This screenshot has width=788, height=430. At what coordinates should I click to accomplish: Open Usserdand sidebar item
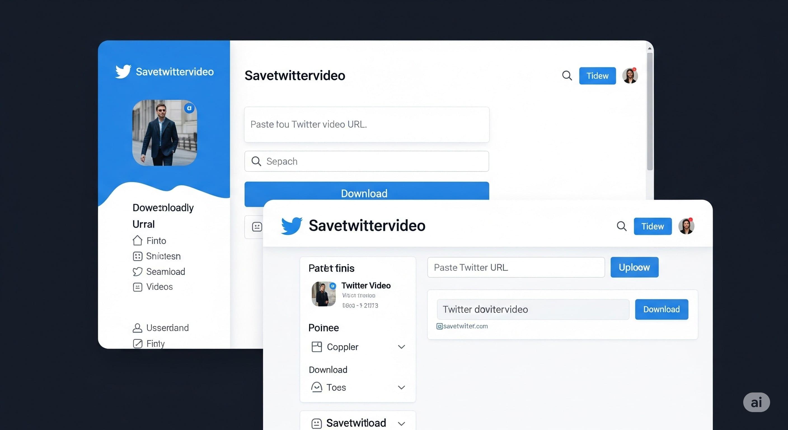(161, 328)
